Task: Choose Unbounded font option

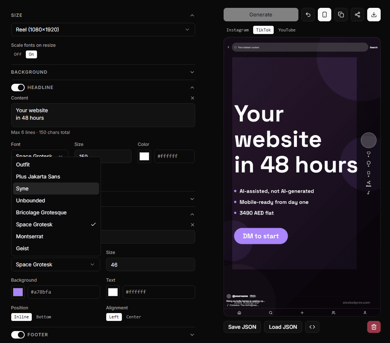Action: pyautogui.click(x=56, y=200)
